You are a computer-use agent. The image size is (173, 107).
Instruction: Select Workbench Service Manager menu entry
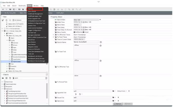tap(37, 61)
